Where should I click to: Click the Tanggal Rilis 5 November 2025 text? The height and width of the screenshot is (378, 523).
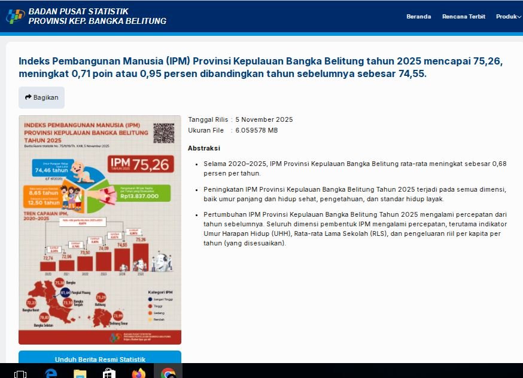point(241,119)
